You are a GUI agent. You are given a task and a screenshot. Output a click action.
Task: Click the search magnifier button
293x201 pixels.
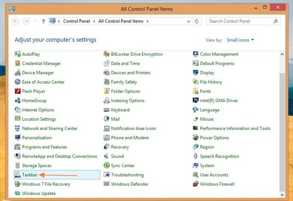click(x=276, y=21)
